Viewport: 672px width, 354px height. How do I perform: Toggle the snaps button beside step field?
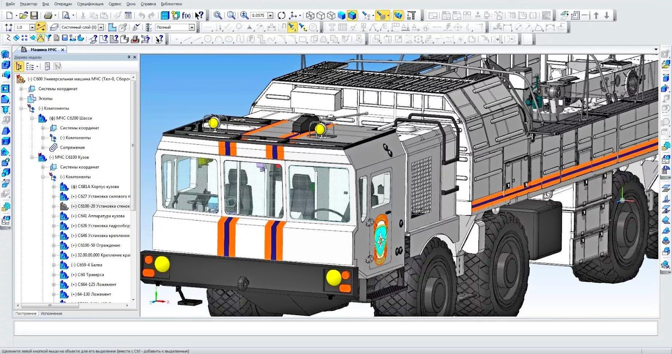click(41, 27)
